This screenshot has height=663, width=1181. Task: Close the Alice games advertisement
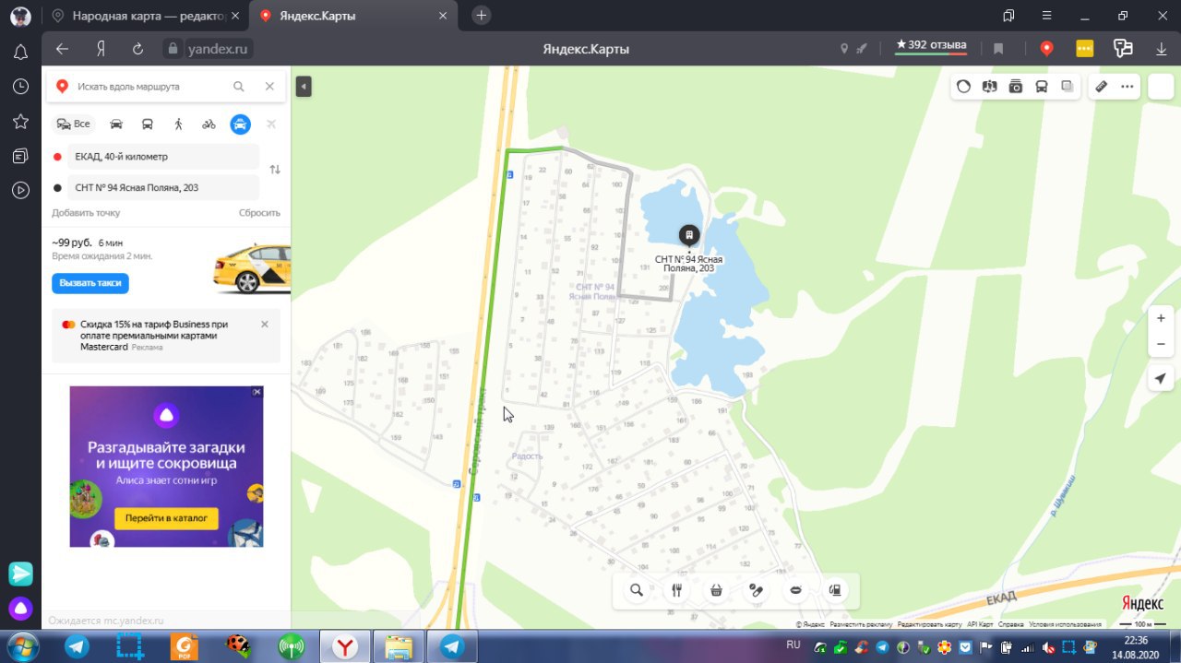coord(257,392)
